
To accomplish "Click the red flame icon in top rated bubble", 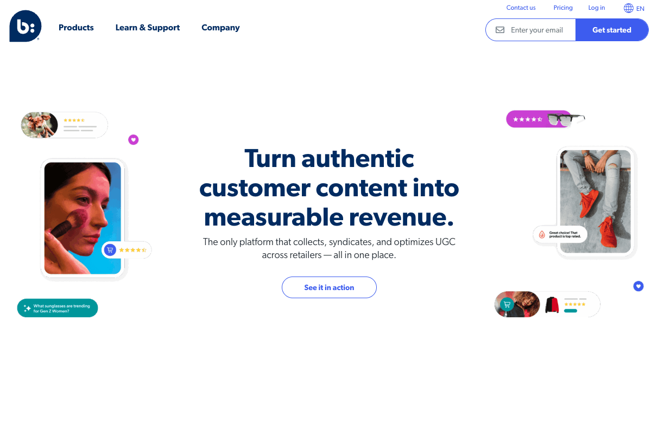I will click(542, 234).
